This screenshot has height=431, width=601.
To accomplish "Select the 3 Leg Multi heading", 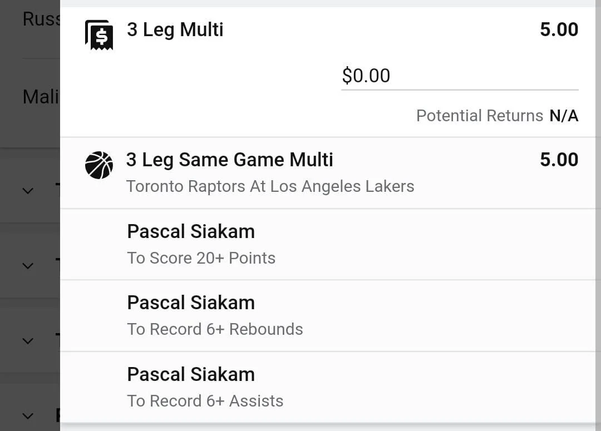I will [x=175, y=29].
